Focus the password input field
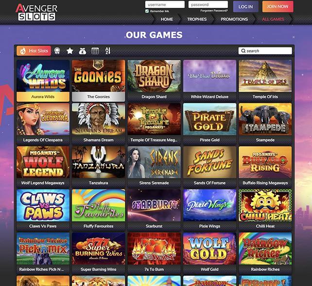Screen dimensions: 312x286 click(208, 4)
